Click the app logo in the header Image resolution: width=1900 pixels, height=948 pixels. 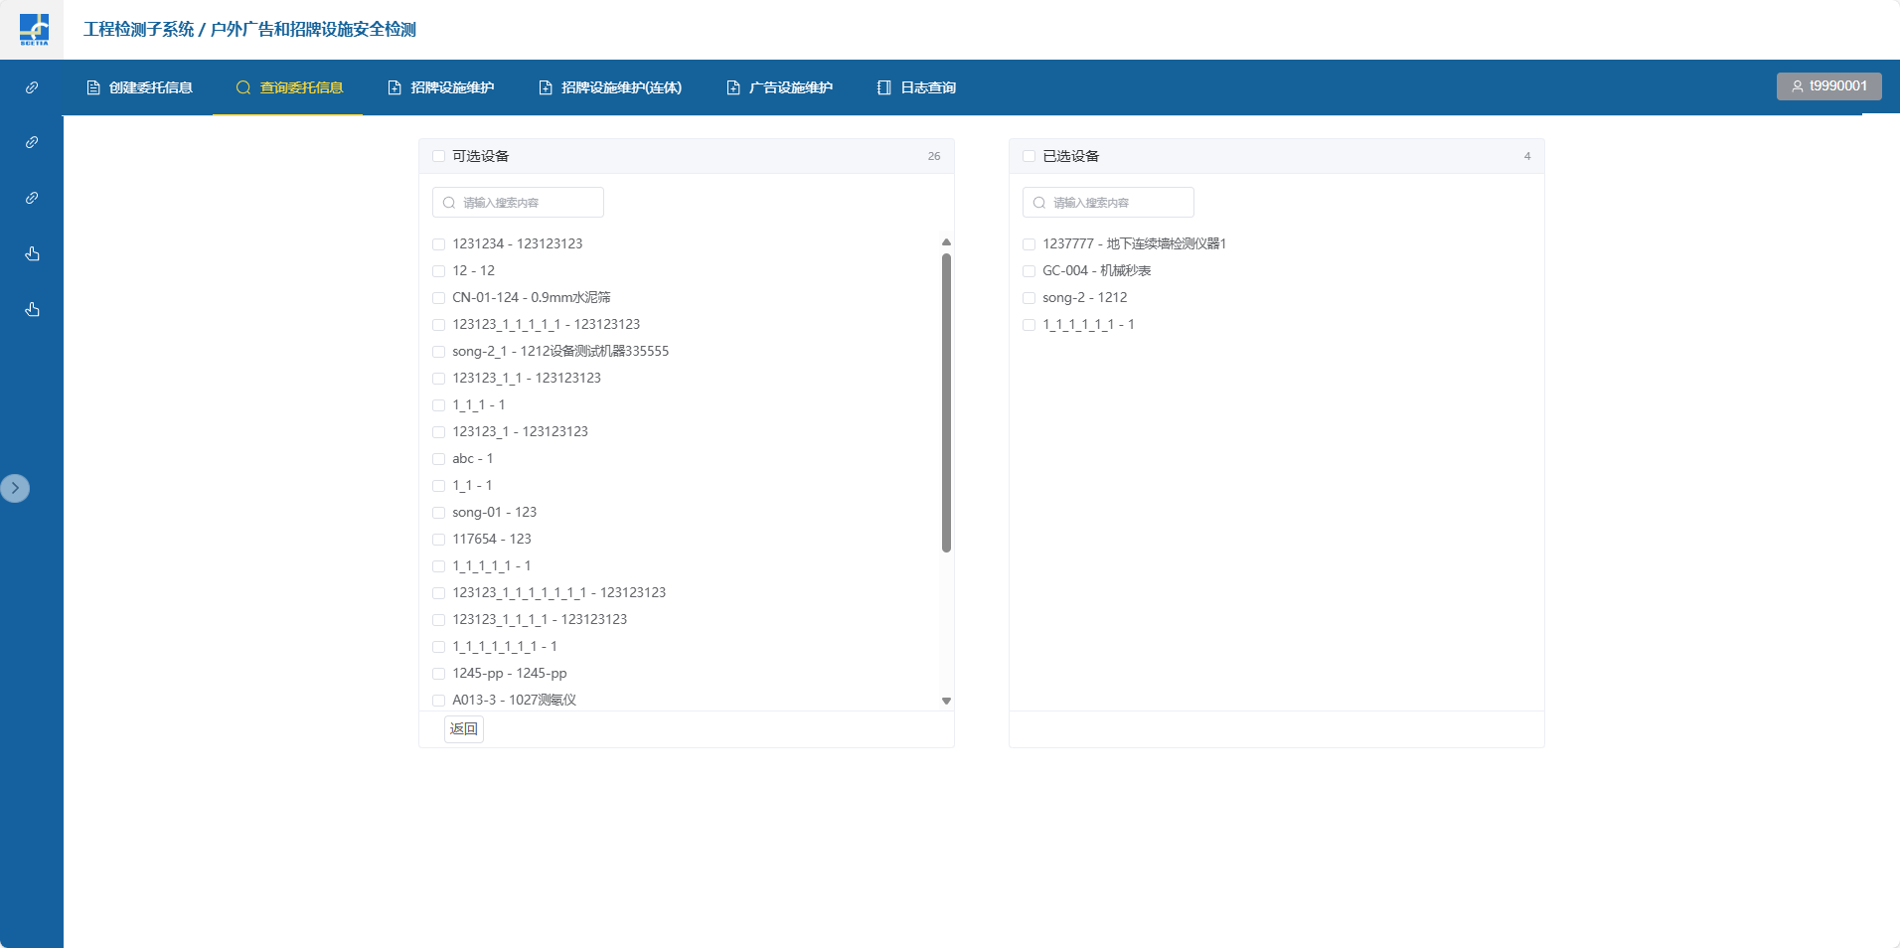coord(33,29)
